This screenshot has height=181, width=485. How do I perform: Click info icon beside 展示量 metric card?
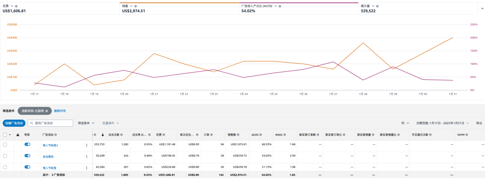377,6
